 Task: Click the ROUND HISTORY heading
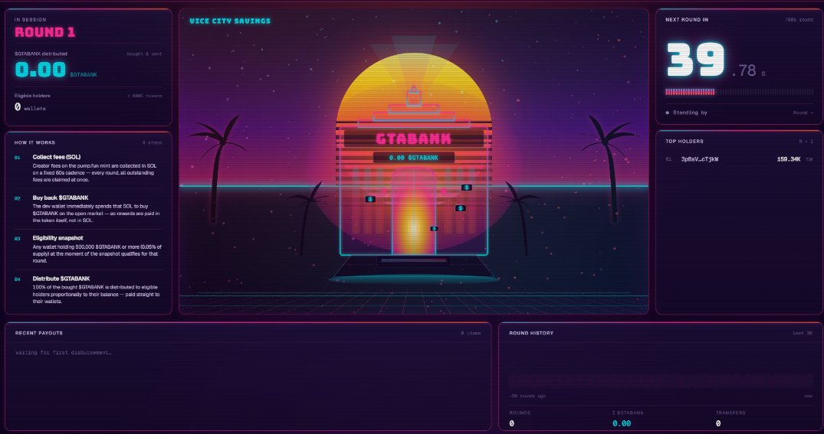[530, 333]
